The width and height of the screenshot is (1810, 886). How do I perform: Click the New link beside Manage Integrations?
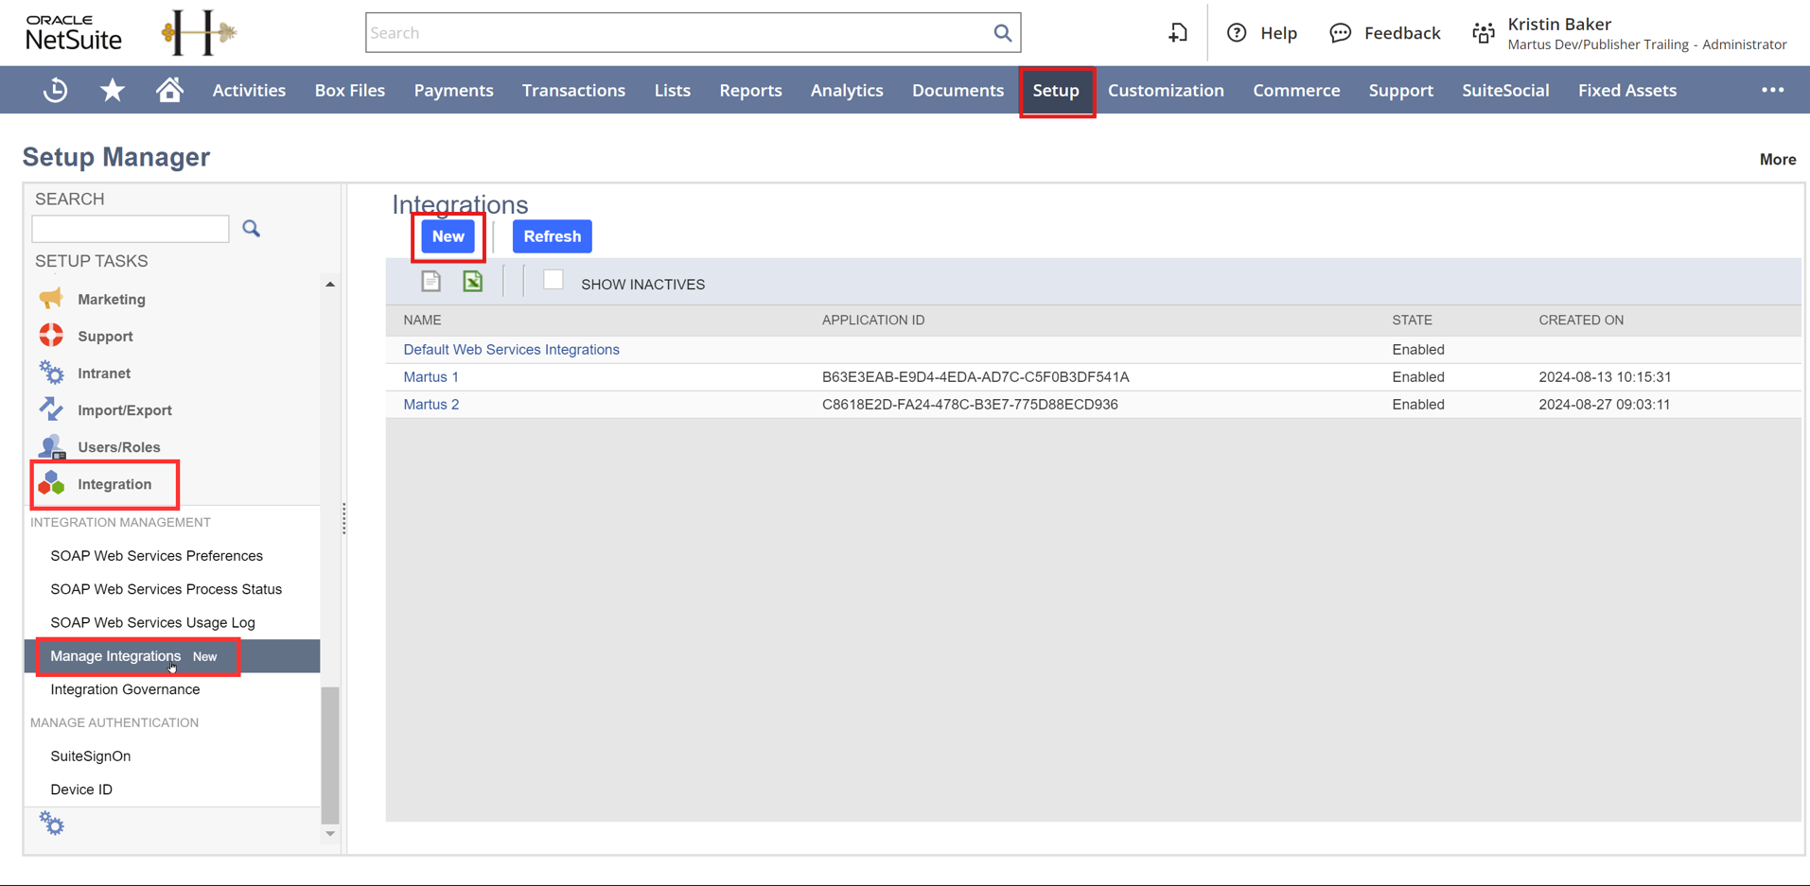(204, 656)
